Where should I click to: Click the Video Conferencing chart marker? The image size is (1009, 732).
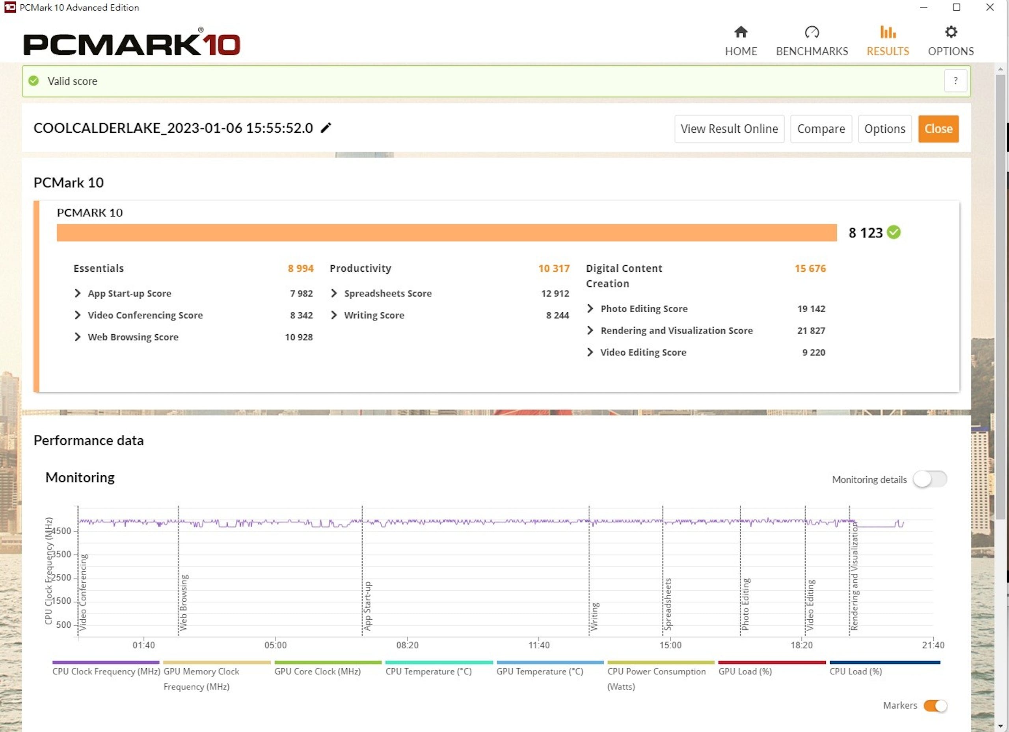pyautogui.click(x=83, y=592)
